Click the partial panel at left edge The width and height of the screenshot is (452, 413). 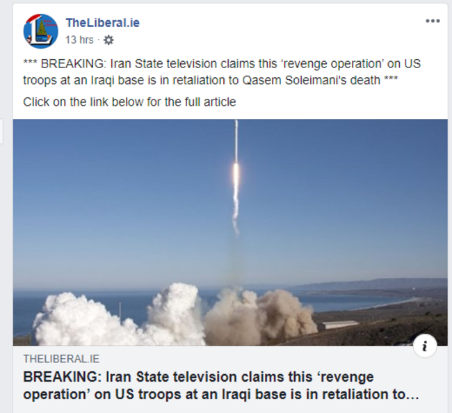pos(1,131)
